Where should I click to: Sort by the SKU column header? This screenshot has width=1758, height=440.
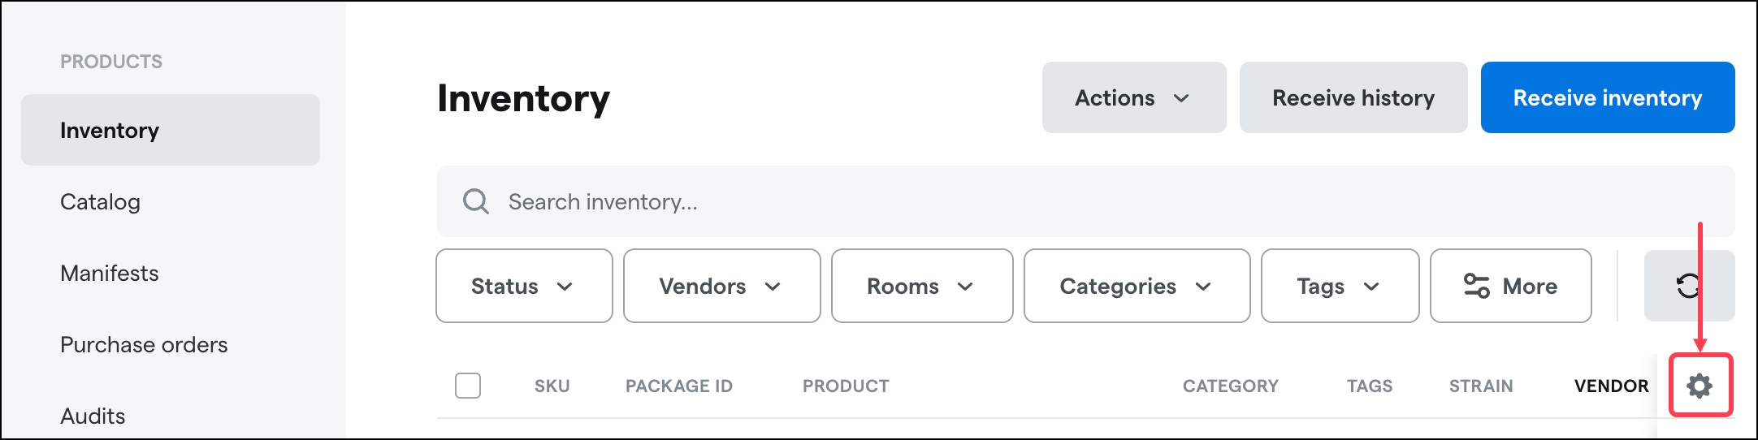pos(552,386)
